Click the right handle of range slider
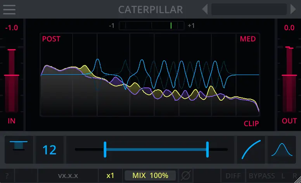This screenshot has height=183, width=301. pyautogui.click(x=208, y=149)
